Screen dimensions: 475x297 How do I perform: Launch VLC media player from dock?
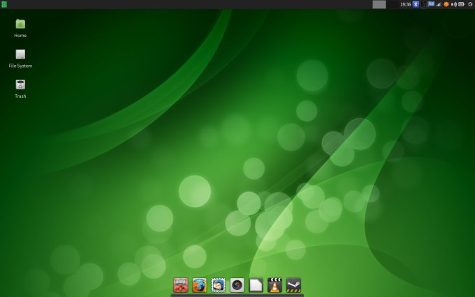pos(275,285)
